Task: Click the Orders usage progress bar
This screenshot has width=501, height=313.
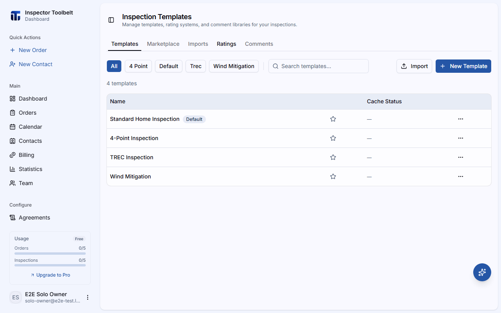Action: coord(50,254)
